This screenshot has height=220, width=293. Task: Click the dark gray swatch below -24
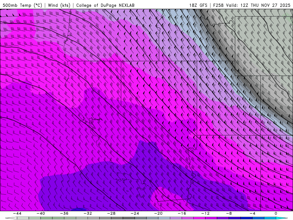(x=129, y=218)
